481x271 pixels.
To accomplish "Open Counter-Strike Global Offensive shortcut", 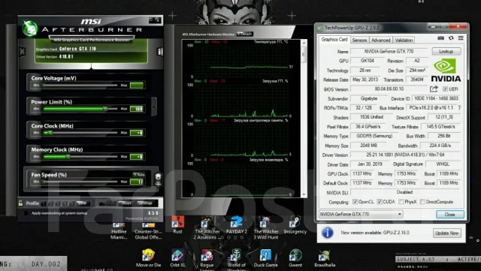I will point(148,230).
